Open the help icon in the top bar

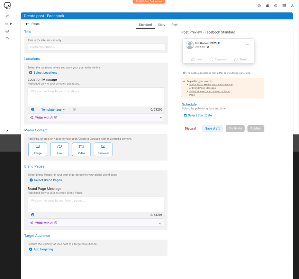275,6
